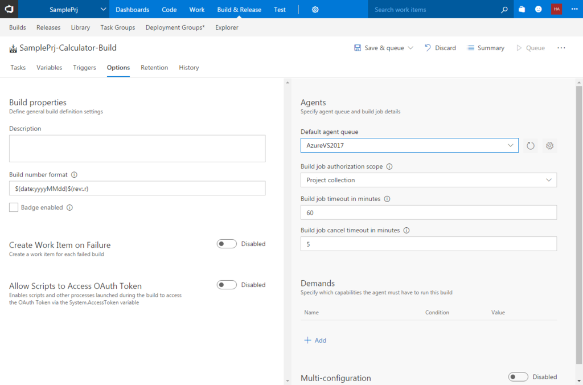Open the Retention tab
Screen dimensions: 583x385
(154, 68)
